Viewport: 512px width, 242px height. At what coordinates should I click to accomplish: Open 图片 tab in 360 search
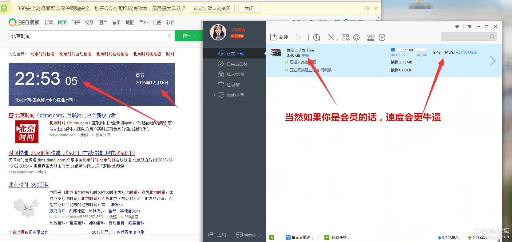(103, 22)
